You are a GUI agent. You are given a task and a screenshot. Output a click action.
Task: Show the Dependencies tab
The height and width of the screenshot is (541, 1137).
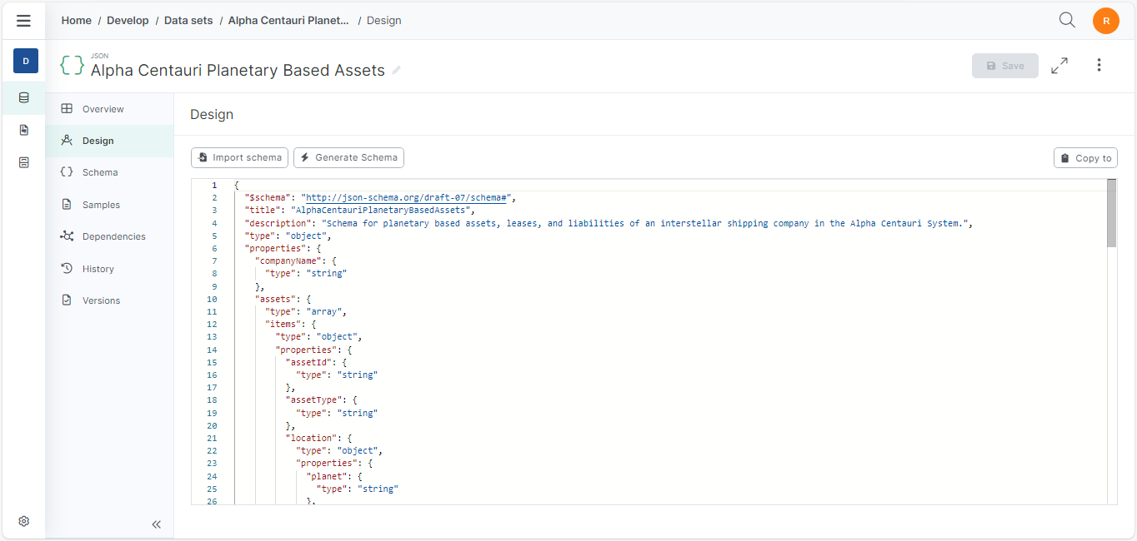pyautogui.click(x=109, y=236)
